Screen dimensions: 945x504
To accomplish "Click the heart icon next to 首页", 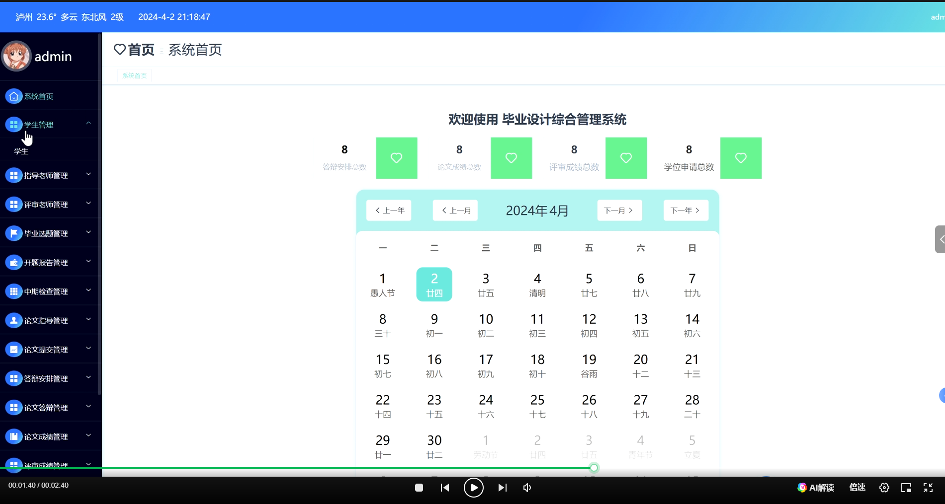I will [120, 50].
